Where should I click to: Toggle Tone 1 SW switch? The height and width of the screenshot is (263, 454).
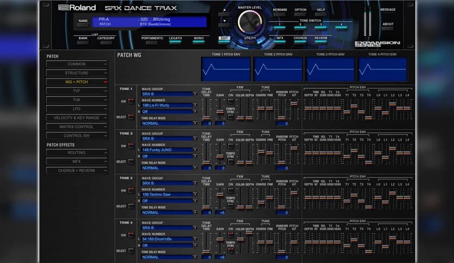pos(131,101)
